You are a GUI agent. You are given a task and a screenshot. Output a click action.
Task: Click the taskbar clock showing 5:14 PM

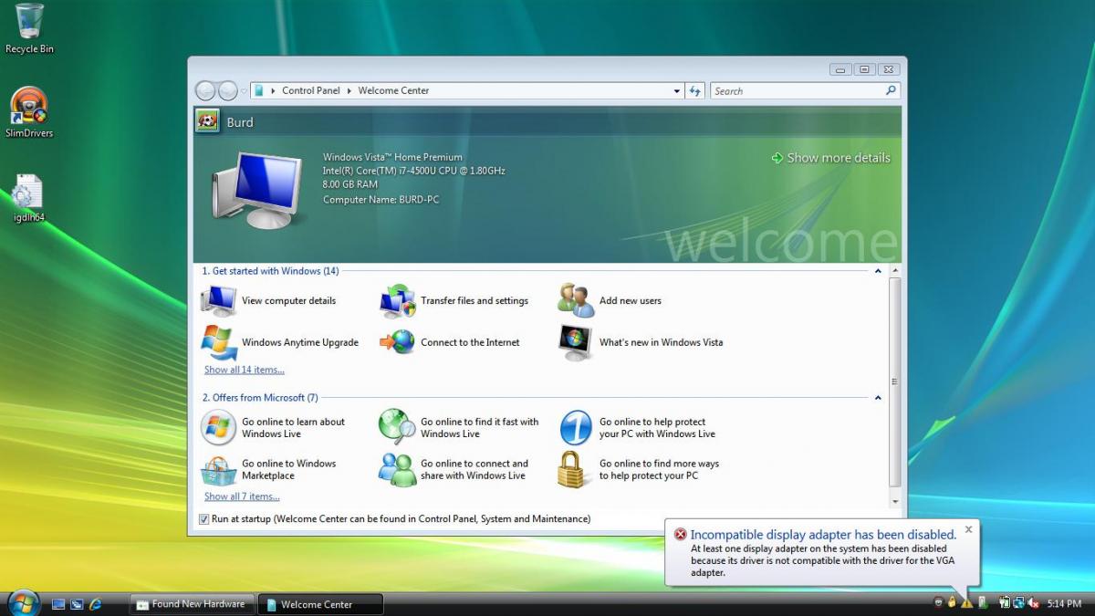point(1064,603)
